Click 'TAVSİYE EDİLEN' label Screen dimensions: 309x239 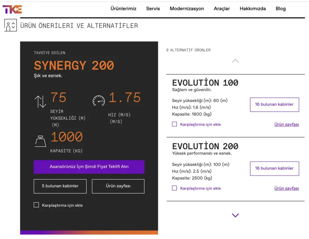tap(50, 53)
